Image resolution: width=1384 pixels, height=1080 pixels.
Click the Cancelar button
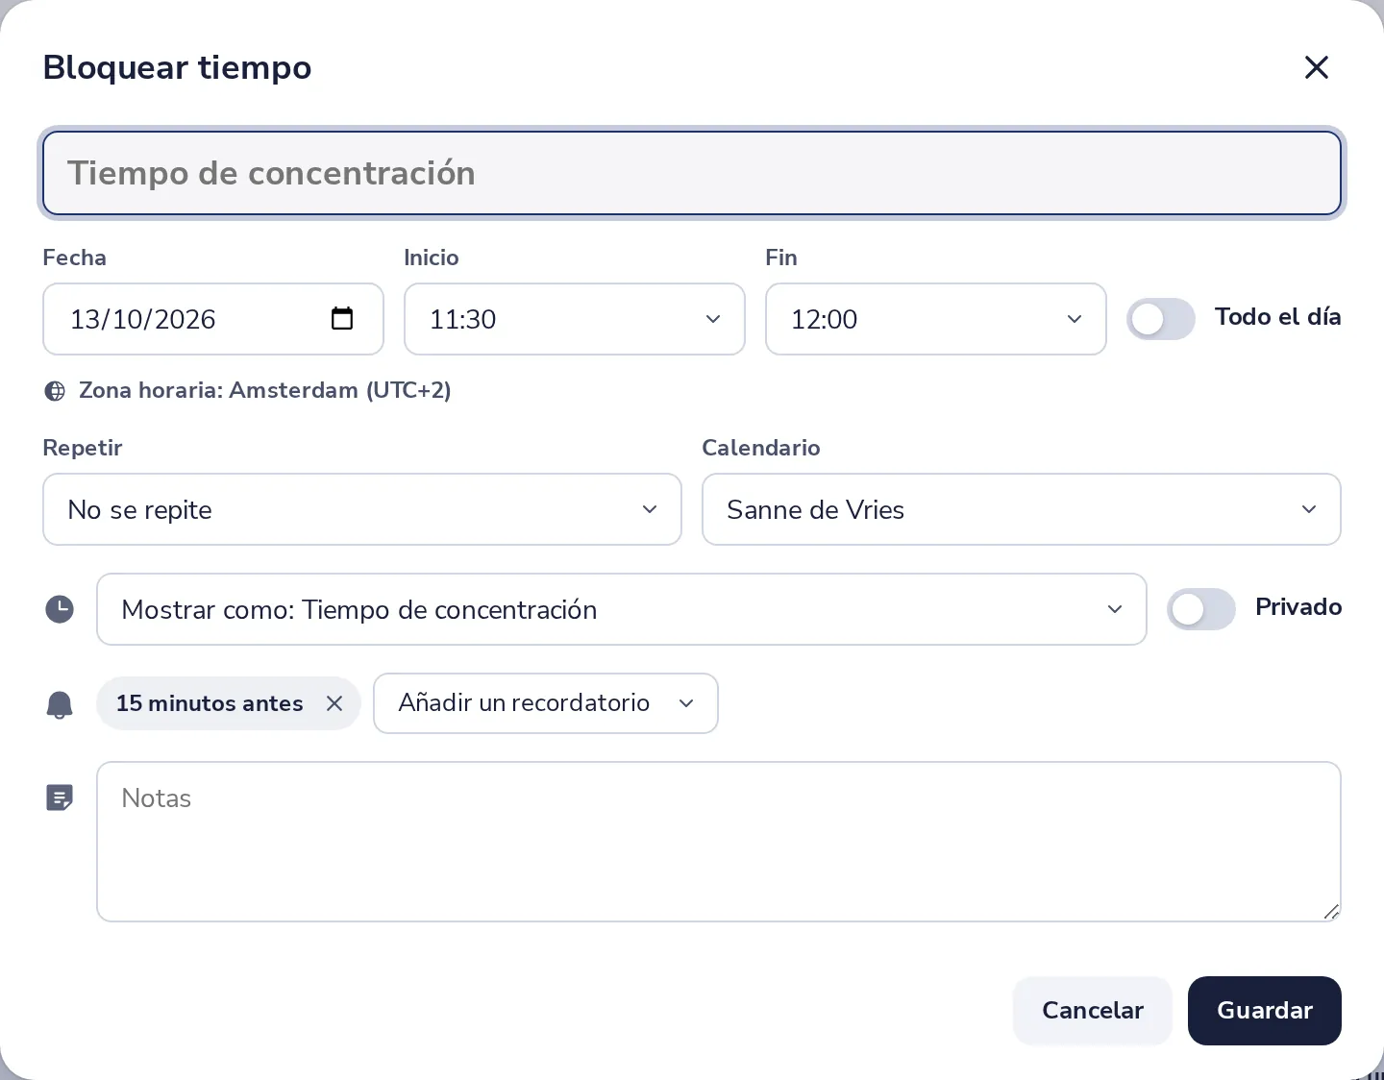1093,1011
